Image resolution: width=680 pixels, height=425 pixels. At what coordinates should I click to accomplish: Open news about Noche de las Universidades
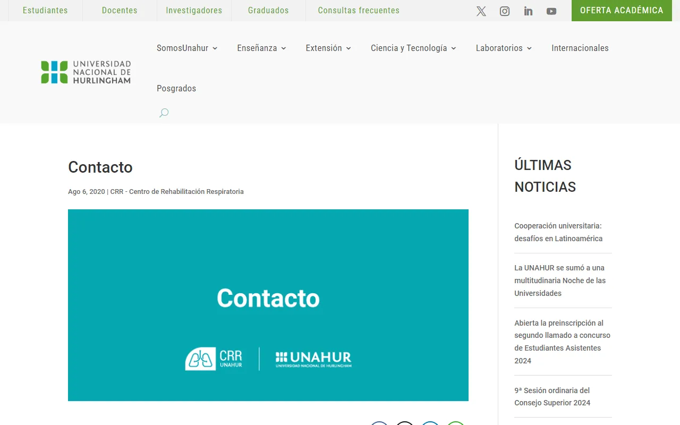pos(560,280)
